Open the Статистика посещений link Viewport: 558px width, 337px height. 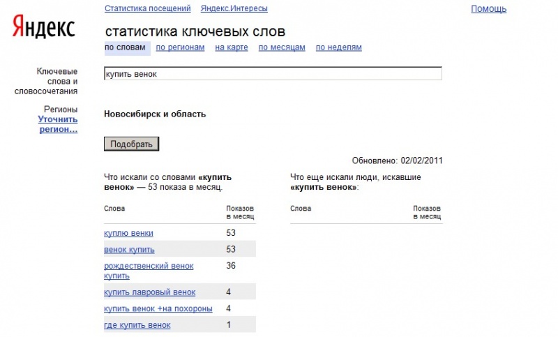pos(147,9)
